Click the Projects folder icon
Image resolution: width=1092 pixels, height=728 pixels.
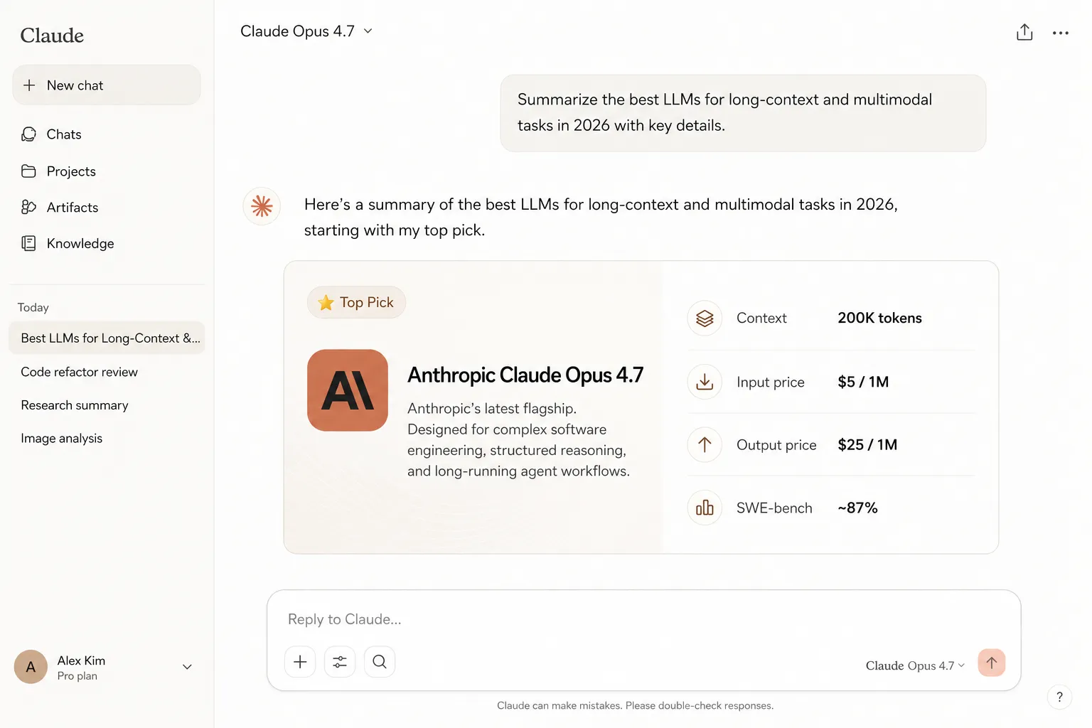29,171
